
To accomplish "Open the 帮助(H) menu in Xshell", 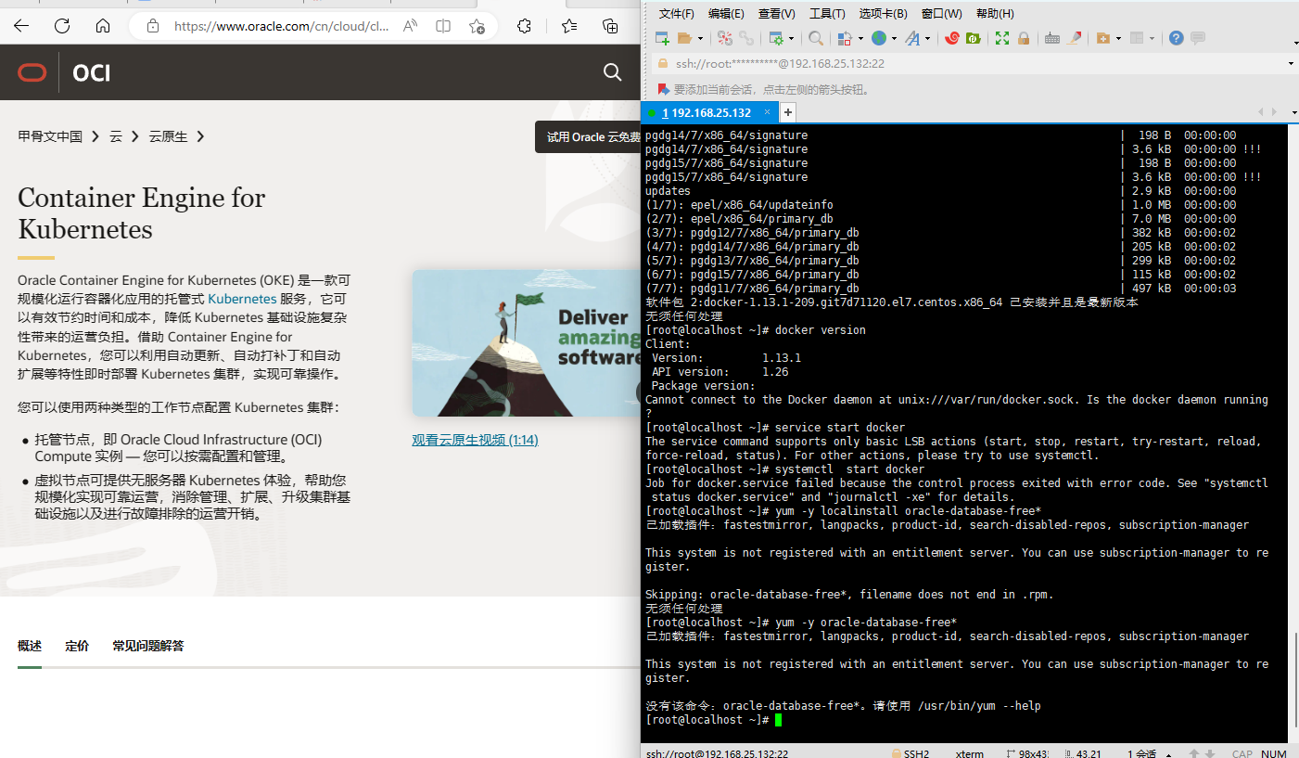I will coord(995,14).
